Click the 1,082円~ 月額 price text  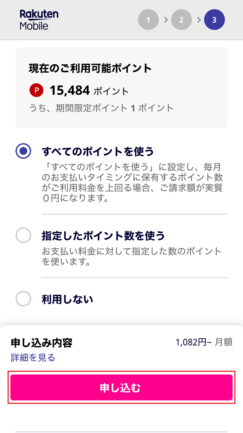tap(204, 342)
